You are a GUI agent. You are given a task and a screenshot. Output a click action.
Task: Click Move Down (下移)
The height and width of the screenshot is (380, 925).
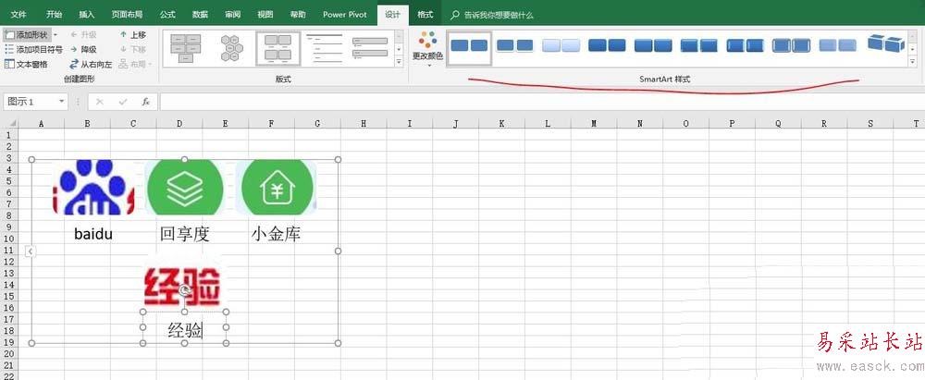pos(132,50)
